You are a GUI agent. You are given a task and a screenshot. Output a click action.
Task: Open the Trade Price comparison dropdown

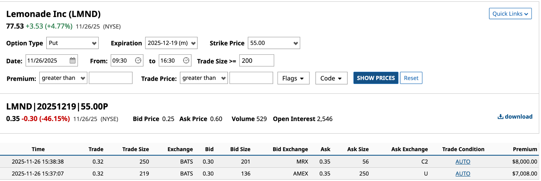[x=204, y=78]
